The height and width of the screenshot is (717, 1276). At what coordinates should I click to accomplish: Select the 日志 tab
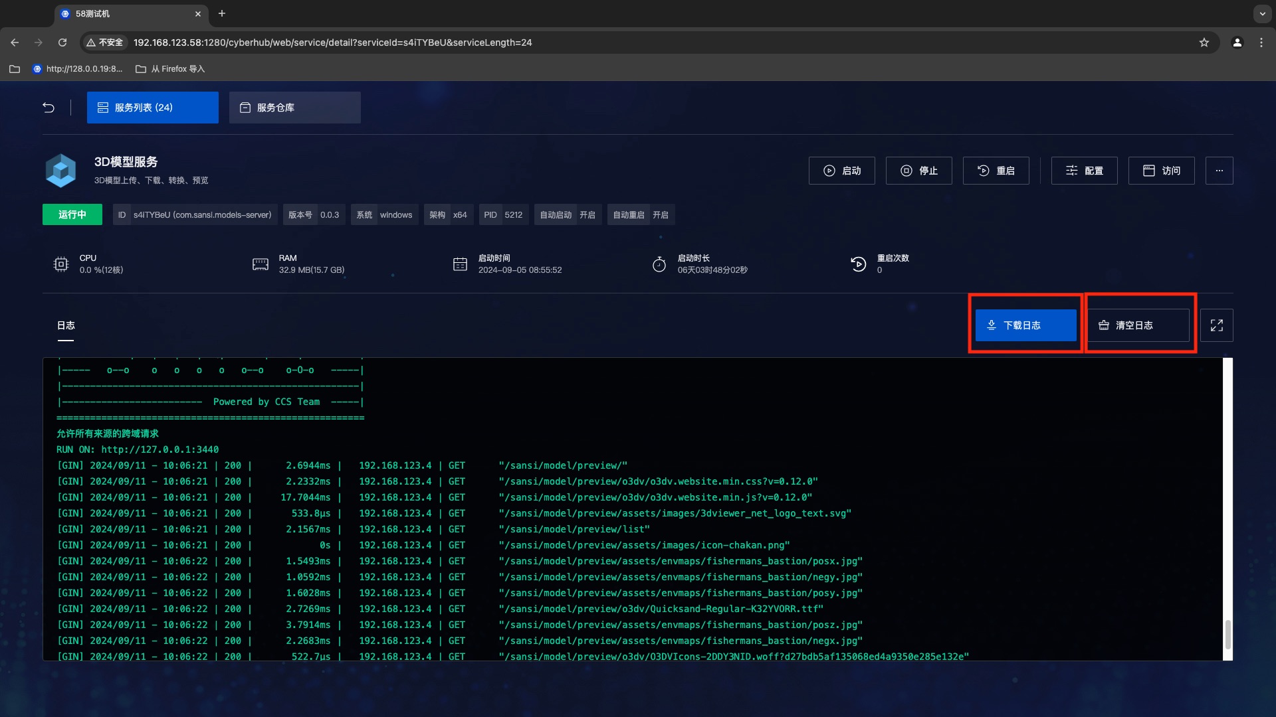click(66, 325)
